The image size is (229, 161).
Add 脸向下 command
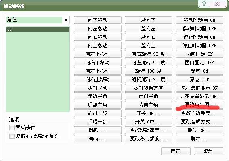(149, 20)
